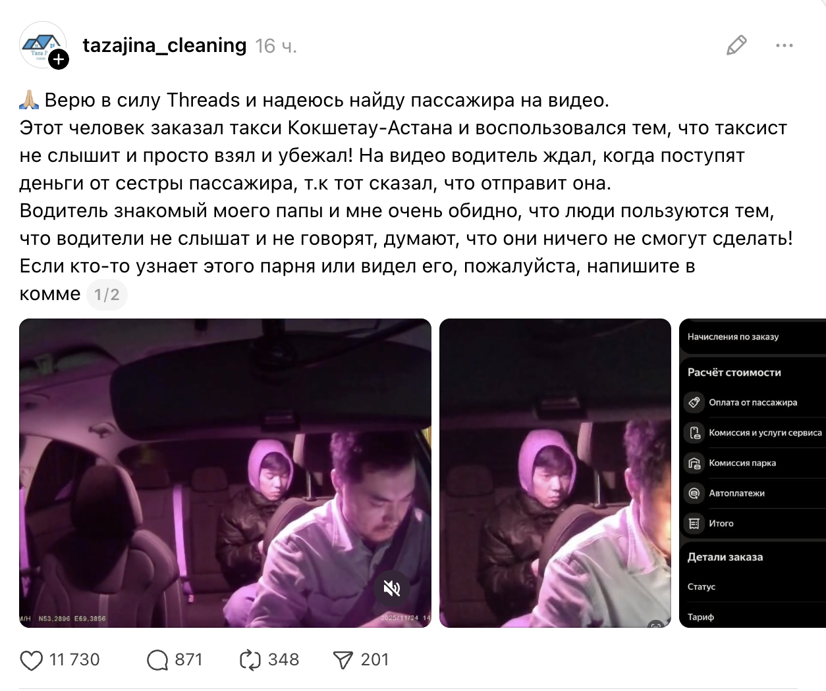Open the first dashcam video thumbnail
The height and width of the screenshot is (691, 826).
click(225, 473)
